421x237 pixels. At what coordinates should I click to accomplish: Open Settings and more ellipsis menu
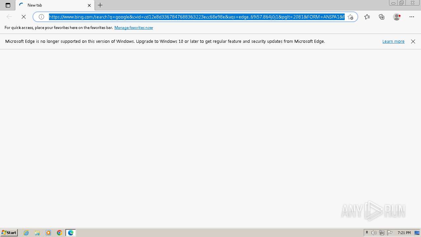[412, 17]
